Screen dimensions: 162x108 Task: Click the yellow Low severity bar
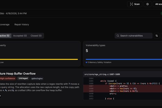point(39,59)
